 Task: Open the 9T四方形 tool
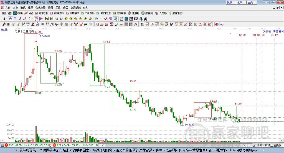point(104,13)
